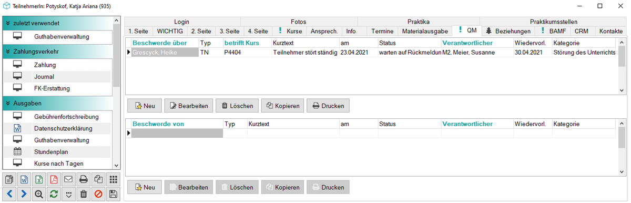Switch to the Materialausgabe tab
Viewport: 631px width, 203px height.
click(x=425, y=31)
